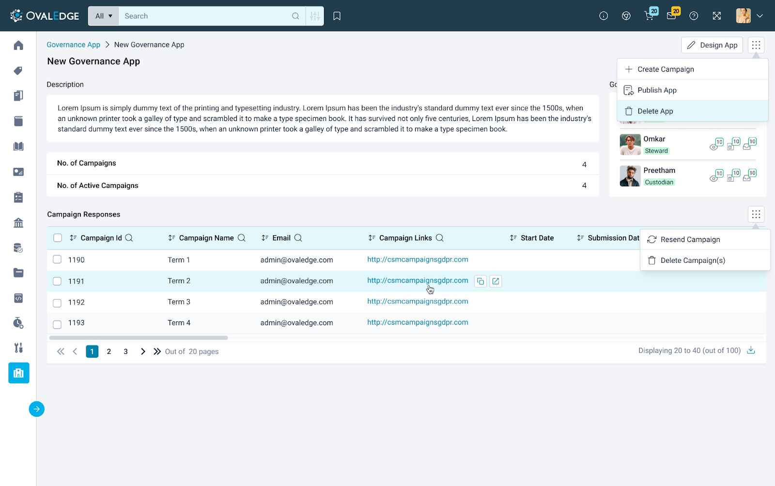Open the Term 3 campaign link

point(418,301)
